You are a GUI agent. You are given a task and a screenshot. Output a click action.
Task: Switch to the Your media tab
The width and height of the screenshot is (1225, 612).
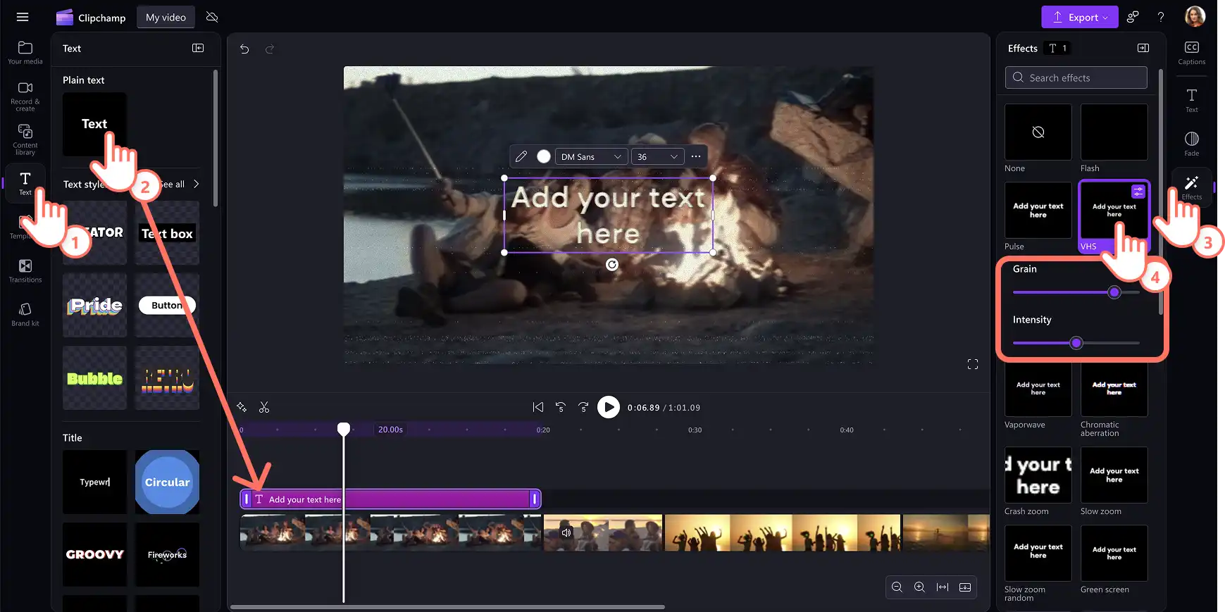pyautogui.click(x=25, y=52)
